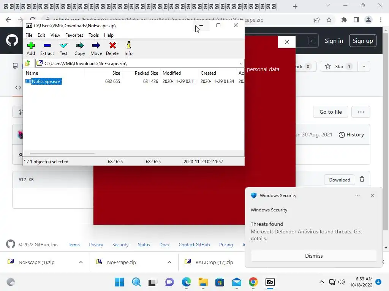The width and height of the screenshot is (389, 291).
Task: Click the Sign up button
Action: 363,41
